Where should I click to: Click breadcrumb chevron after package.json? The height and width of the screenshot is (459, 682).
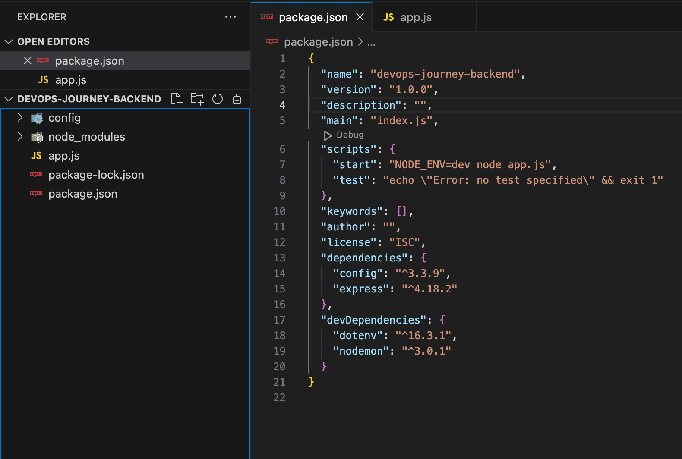tap(360, 41)
